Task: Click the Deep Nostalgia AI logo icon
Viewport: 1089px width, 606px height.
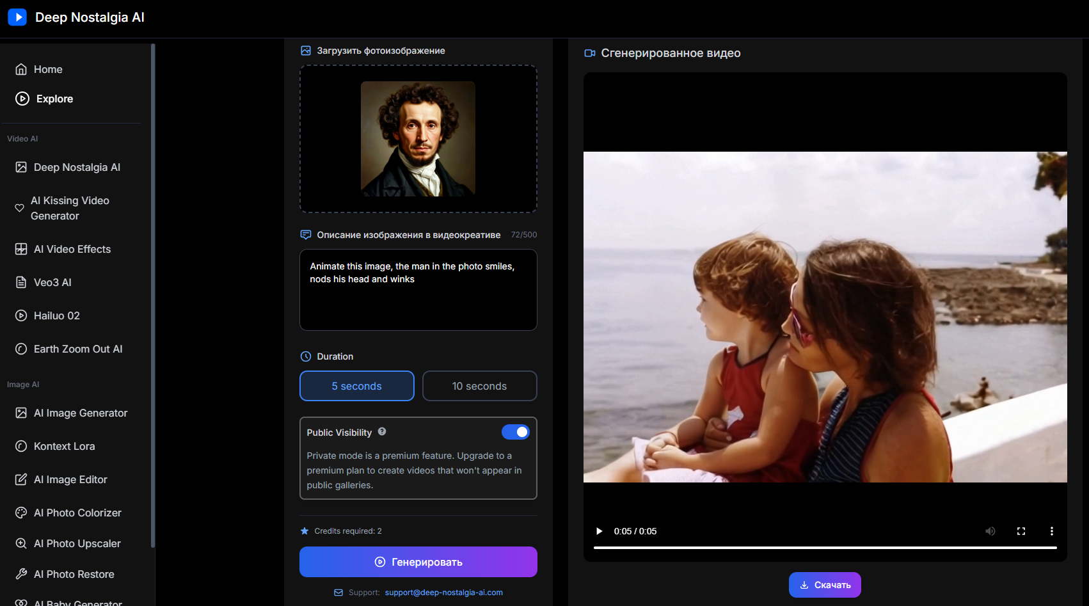Action: [17, 17]
